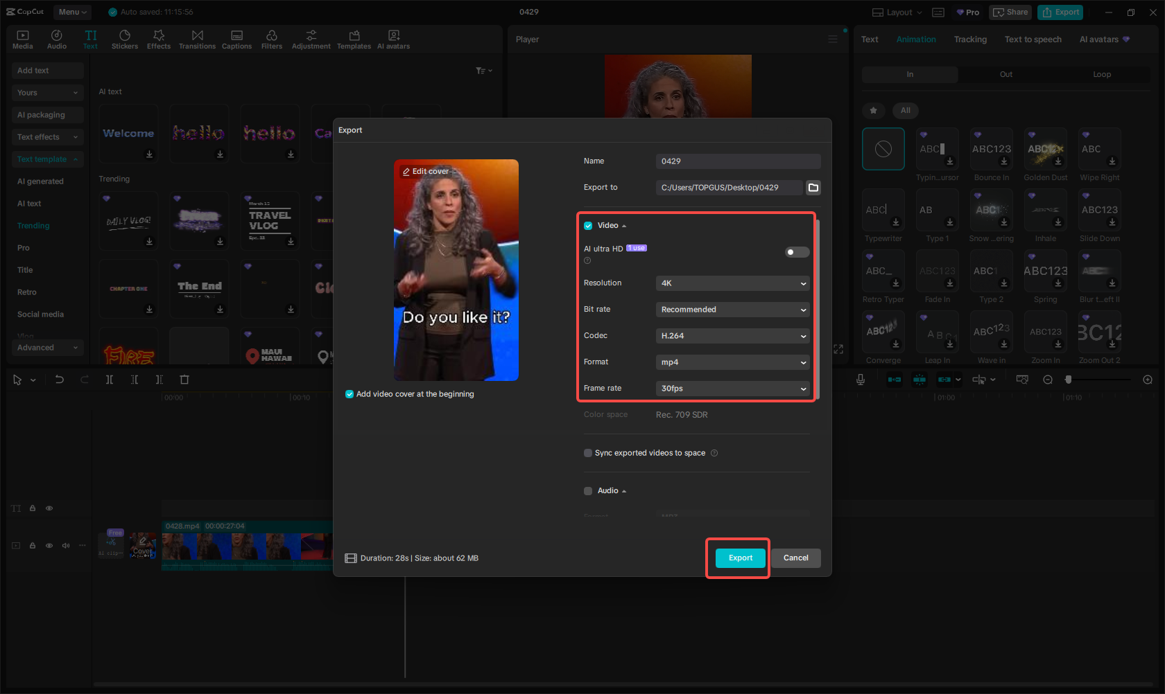This screenshot has height=694, width=1165.
Task: Switch to the Tracking tab
Action: pos(970,39)
